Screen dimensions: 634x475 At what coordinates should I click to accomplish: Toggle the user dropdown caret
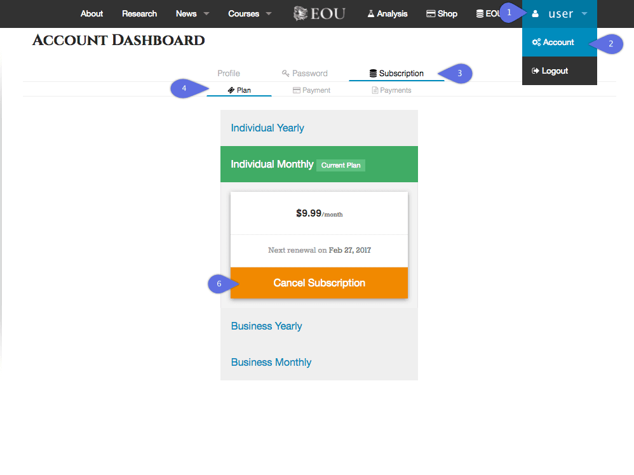[584, 14]
